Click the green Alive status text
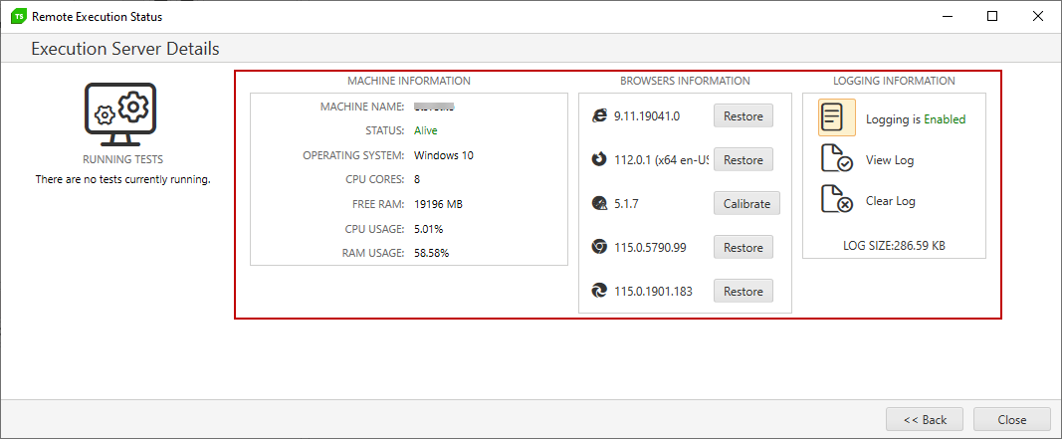 pyautogui.click(x=425, y=130)
